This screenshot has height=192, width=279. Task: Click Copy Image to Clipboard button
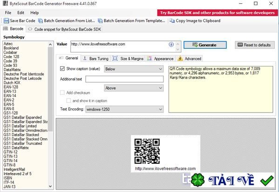click(195, 21)
